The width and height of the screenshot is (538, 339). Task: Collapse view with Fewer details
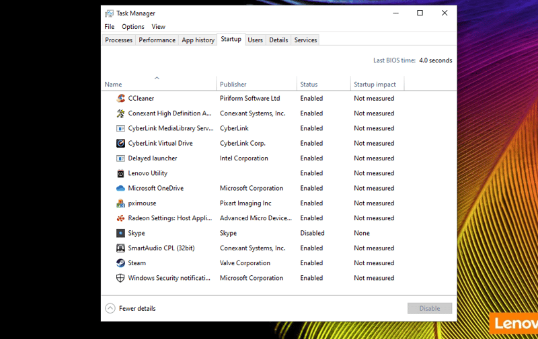pos(131,309)
